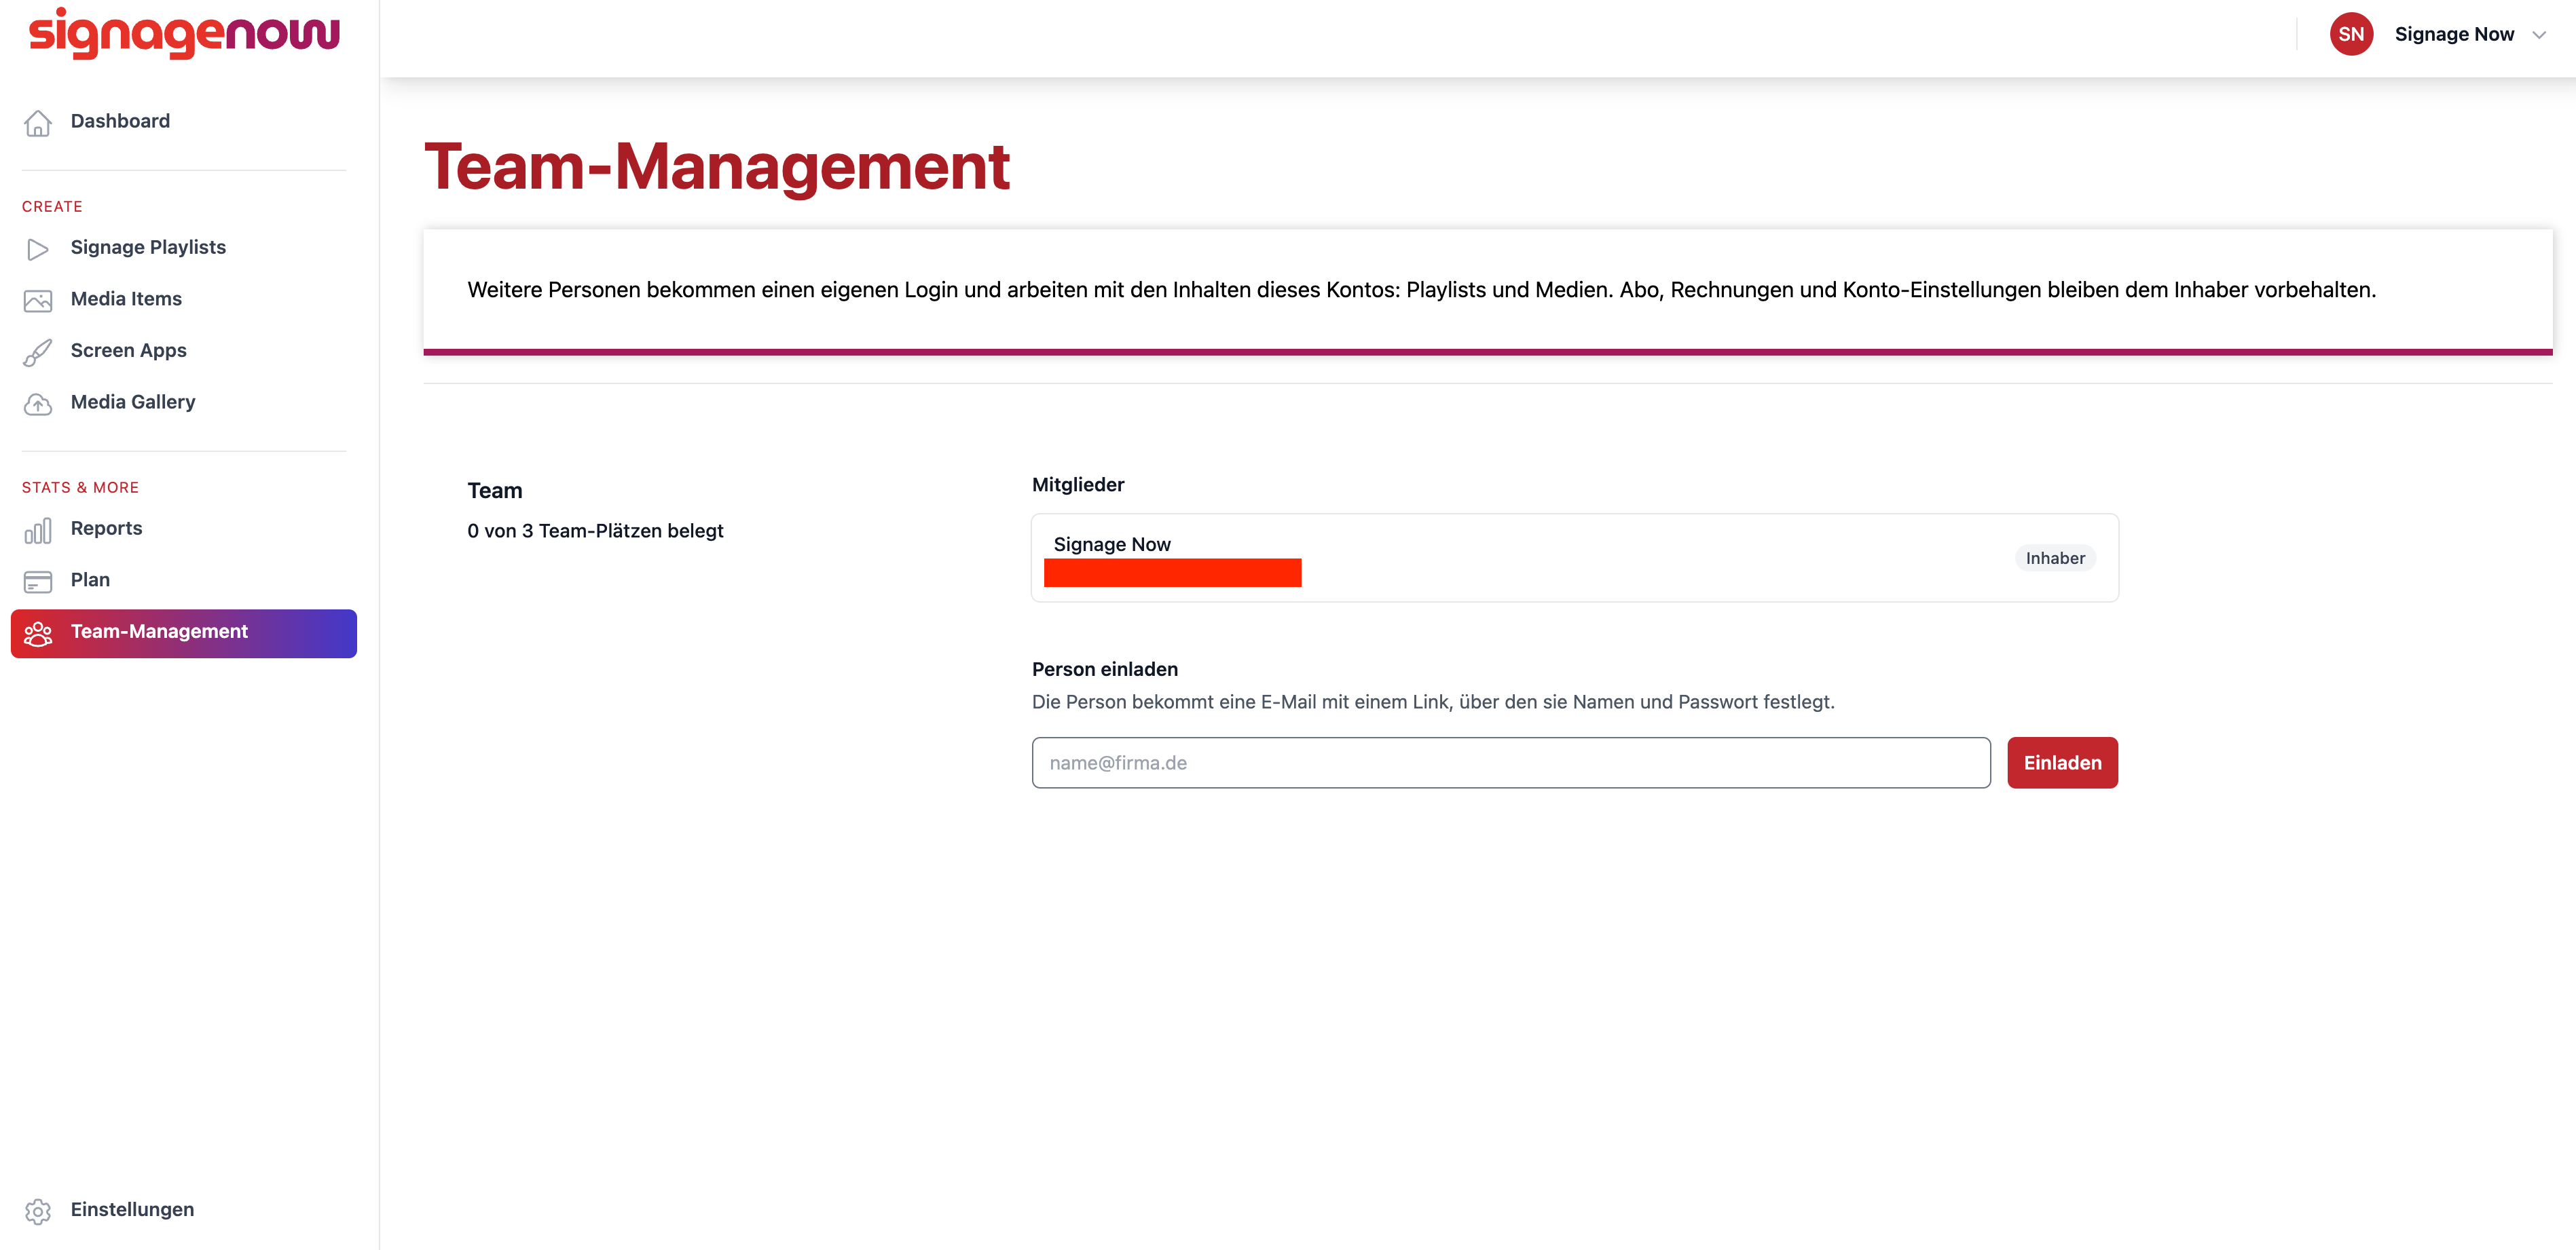Click the 'Weitere Personen bekommen' info text
The image size is (2576, 1250).
[1421, 290]
